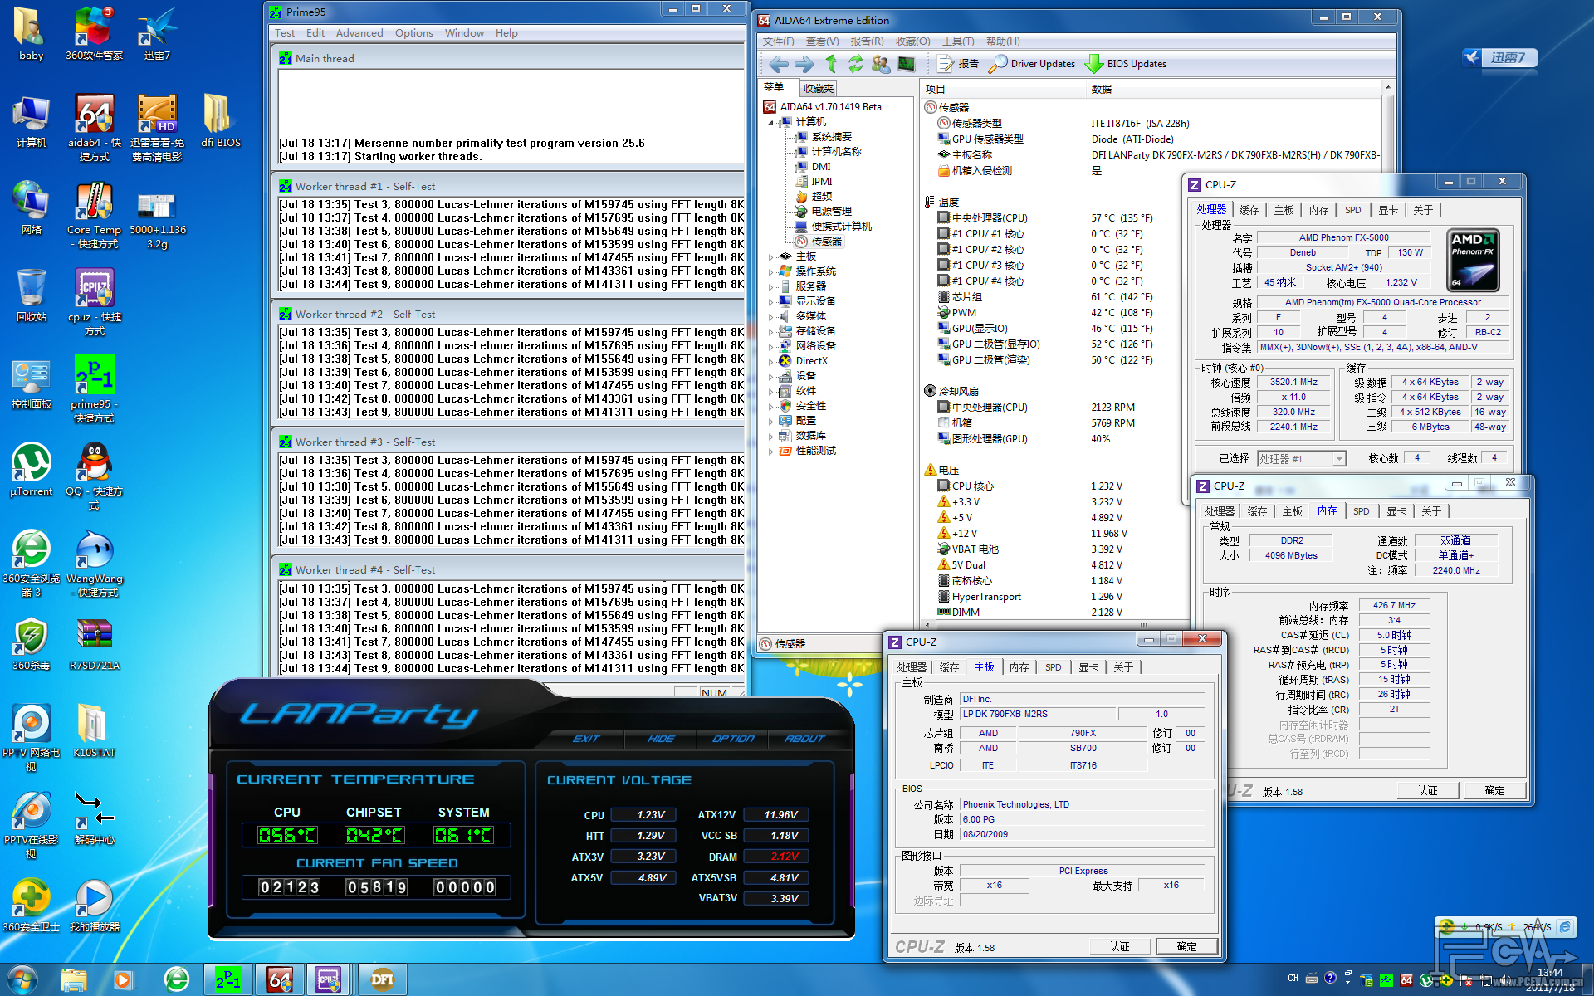
Task: Open AIDA64 文件(F) menu
Action: pyautogui.click(x=779, y=41)
